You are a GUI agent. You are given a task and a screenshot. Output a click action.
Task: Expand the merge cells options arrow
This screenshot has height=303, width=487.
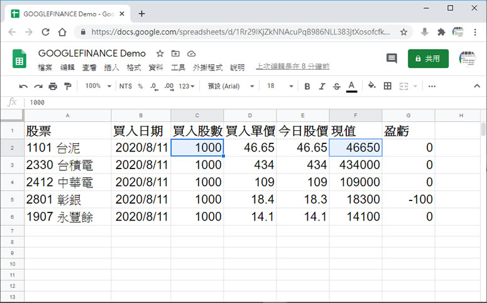(x=415, y=86)
